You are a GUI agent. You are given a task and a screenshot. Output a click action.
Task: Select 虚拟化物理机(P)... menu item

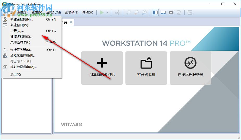click(31, 56)
